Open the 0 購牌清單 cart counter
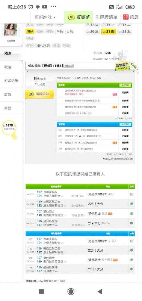This screenshot has width=142, height=301. click(x=106, y=17)
